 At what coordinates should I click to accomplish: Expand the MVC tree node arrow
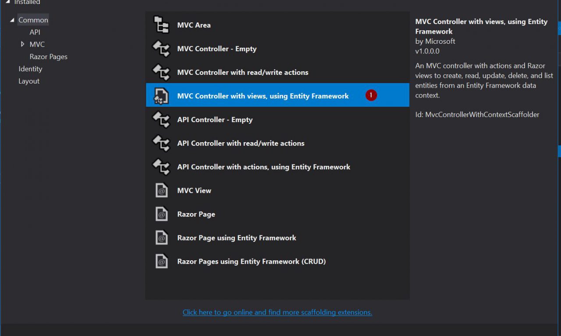[22, 44]
